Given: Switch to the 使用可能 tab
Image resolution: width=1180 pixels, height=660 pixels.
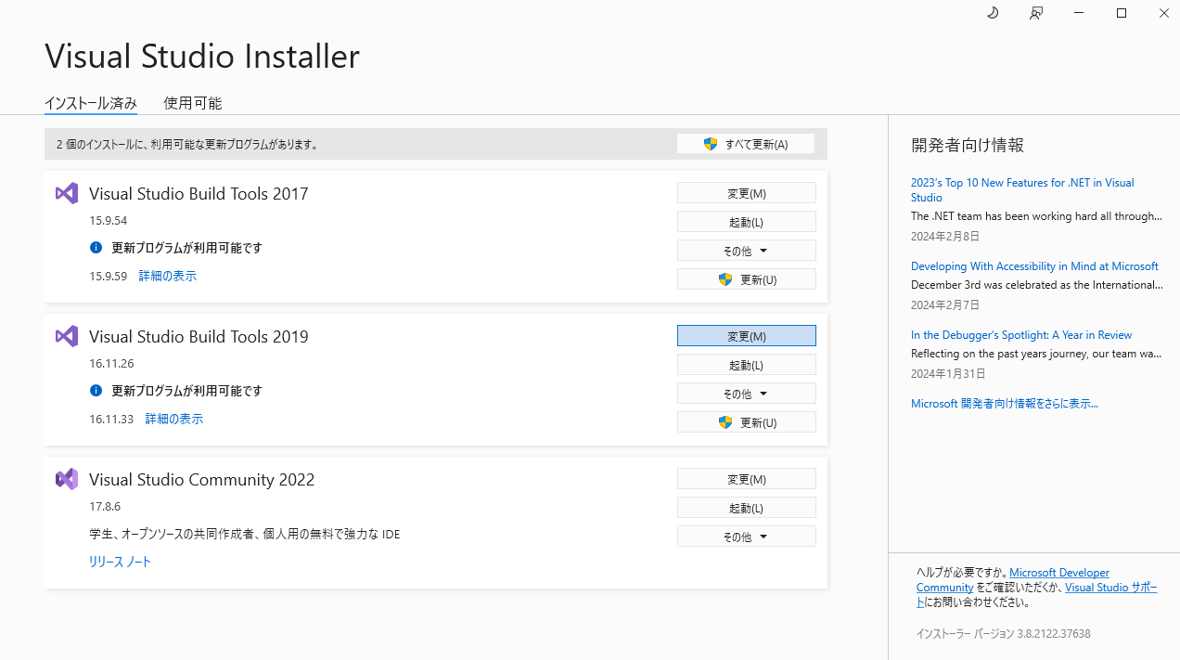Looking at the screenshot, I should [x=192, y=103].
